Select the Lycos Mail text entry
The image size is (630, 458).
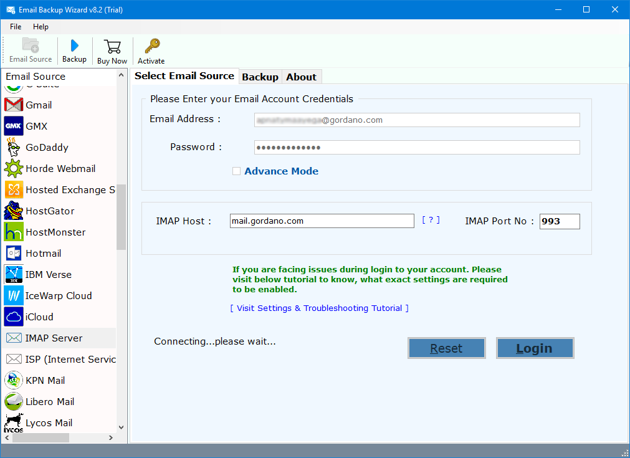[x=49, y=422]
